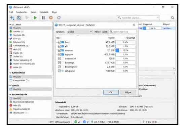Screen dimensions: 185x129
Task: Uncheck the sources folder checkbox
Action: pos(59,50)
